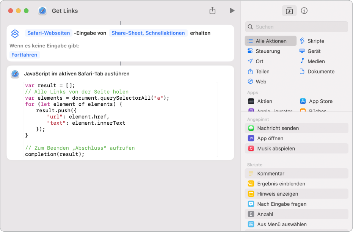The width and height of the screenshot is (353, 232).
Task: Click the Angepinnt section header
Action: click(258, 119)
